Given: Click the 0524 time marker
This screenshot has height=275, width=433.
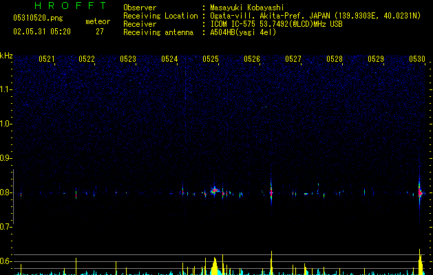Looking at the screenshot, I should point(169,59).
